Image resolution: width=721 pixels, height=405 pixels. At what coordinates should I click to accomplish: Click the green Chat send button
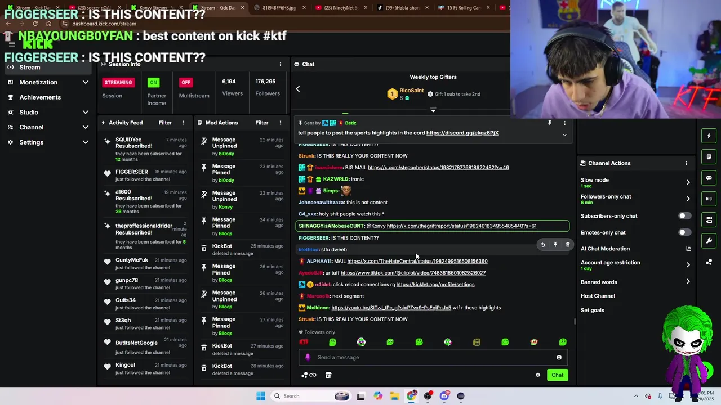pyautogui.click(x=557, y=375)
